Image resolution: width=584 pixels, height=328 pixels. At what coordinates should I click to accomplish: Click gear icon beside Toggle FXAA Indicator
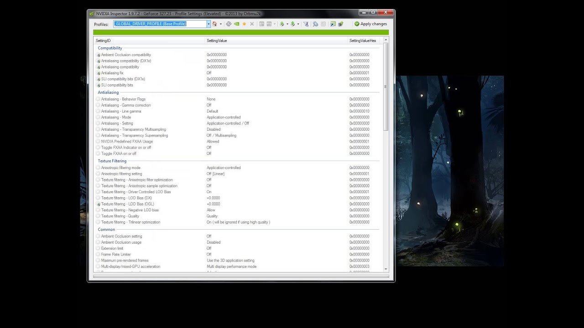(98, 148)
